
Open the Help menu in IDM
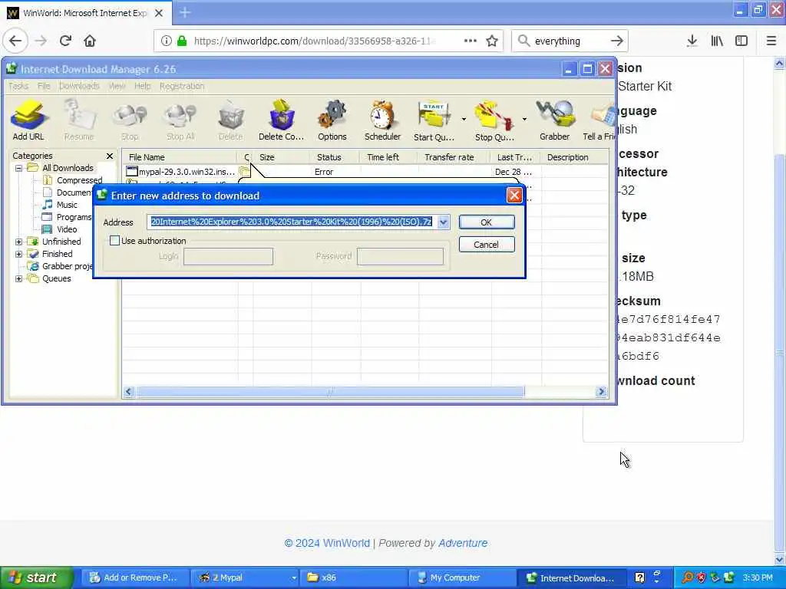[x=142, y=86]
